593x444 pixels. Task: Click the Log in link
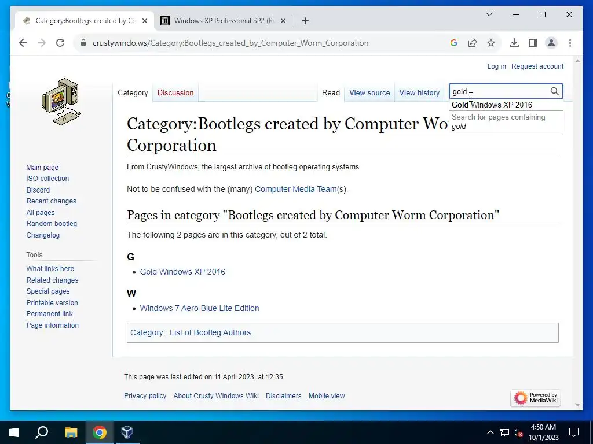click(496, 66)
